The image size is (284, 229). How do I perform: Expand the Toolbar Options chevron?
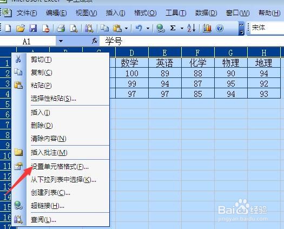[x=241, y=28]
